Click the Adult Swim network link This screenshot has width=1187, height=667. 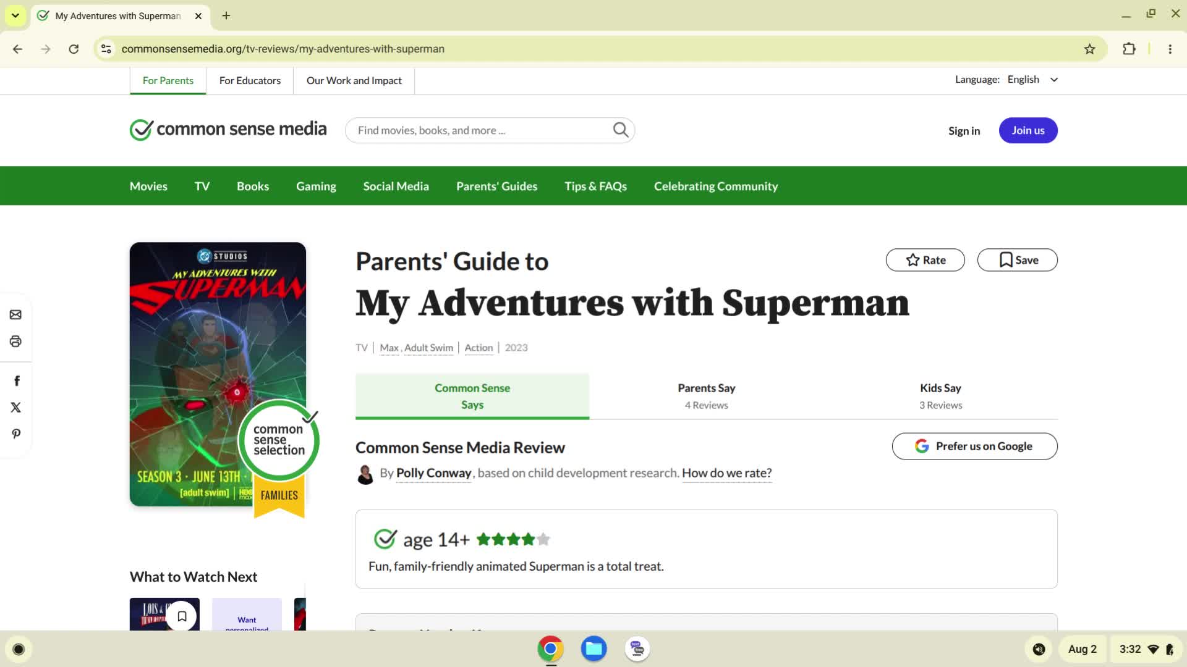pos(428,348)
